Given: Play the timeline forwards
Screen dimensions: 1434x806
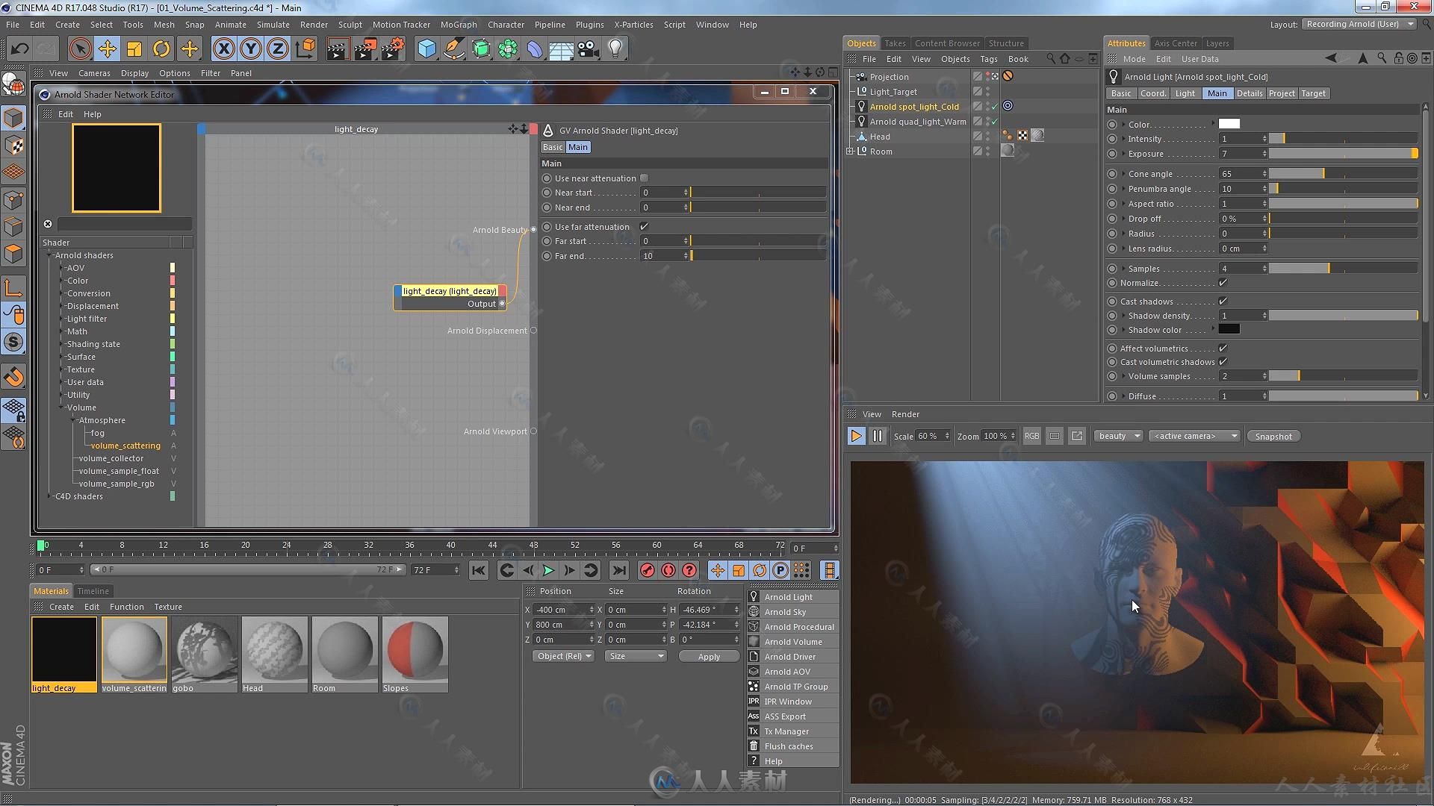Looking at the screenshot, I should coord(548,570).
